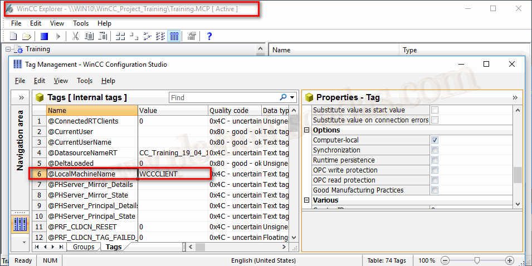The width and height of the screenshot is (532, 266).
Task: Tick the OPC write protection checkbox
Action: click(x=435, y=170)
